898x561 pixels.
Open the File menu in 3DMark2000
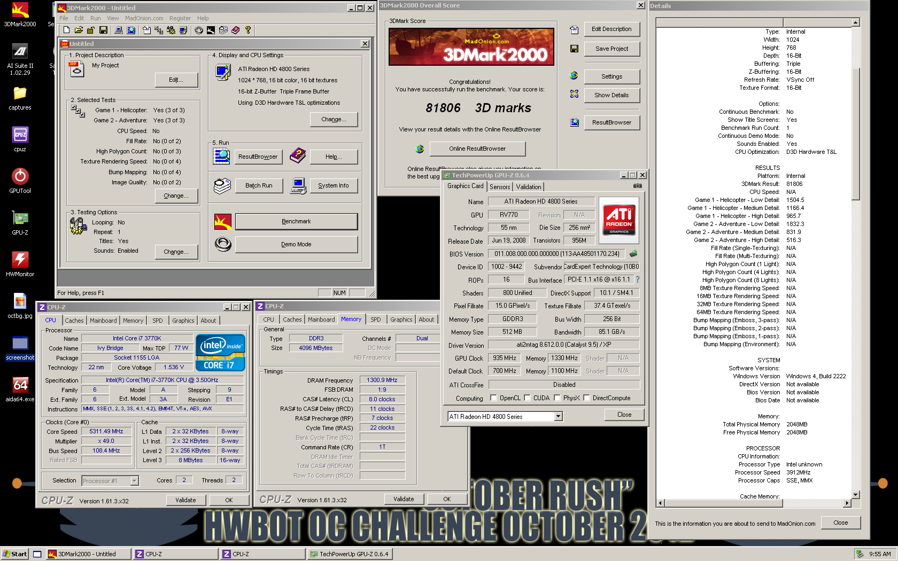click(64, 18)
